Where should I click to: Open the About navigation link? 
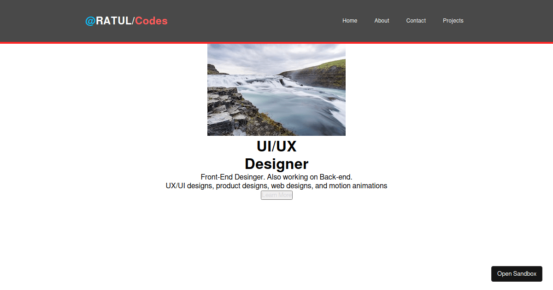[382, 21]
